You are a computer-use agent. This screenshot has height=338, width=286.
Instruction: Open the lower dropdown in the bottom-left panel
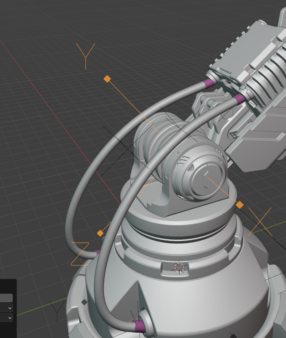(x=6, y=318)
